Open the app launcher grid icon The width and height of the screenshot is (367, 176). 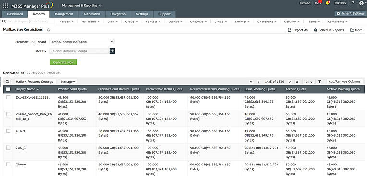(x=6, y=6)
